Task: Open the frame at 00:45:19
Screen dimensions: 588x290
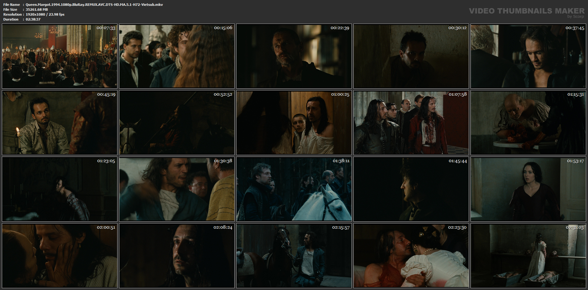Action: pos(60,123)
